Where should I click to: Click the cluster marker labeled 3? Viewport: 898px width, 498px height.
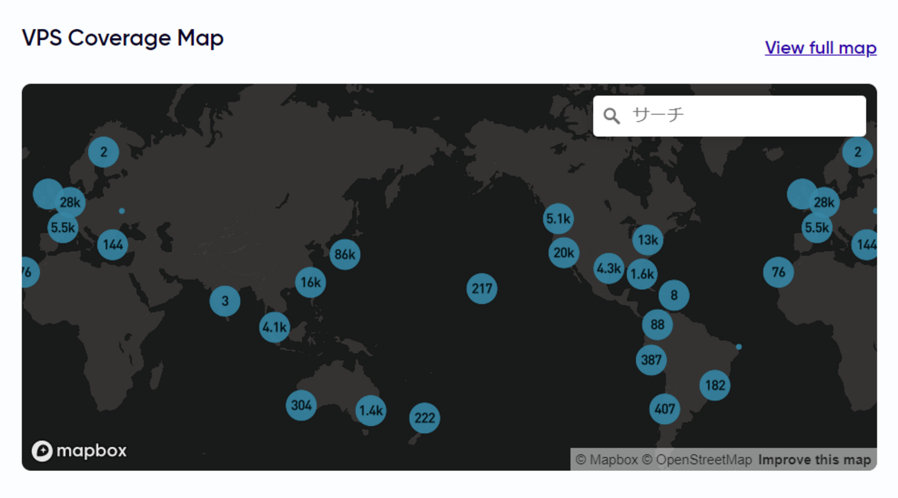[225, 301]
